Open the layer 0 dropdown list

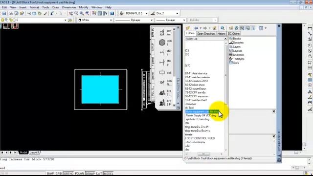pos(65,20)
